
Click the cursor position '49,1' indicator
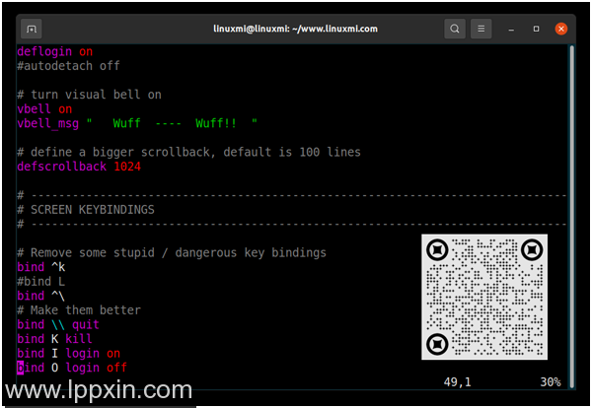click(457, 382)
